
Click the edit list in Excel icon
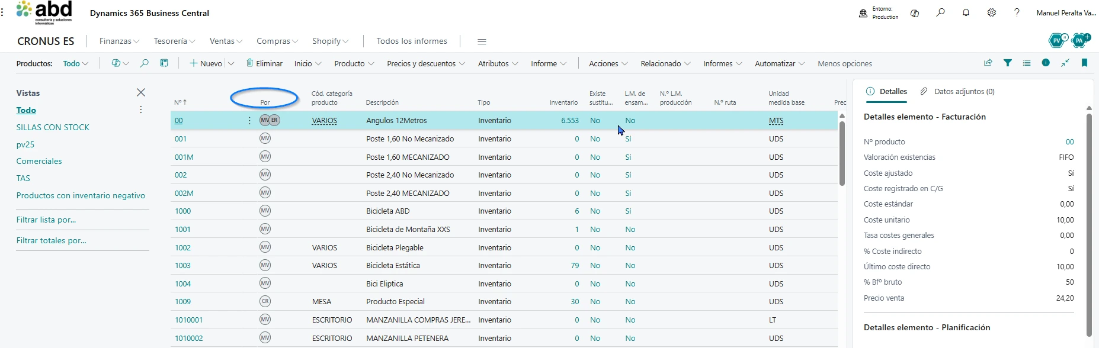click(164, 63)
